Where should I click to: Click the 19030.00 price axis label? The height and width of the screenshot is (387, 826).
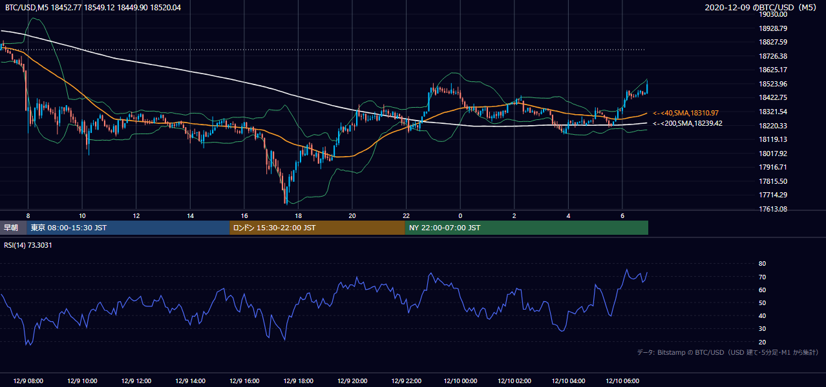(x=773, y=14)
